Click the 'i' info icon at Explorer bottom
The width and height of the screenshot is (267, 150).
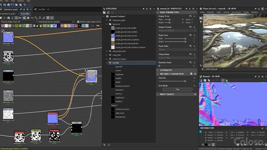pyautogui.click(x=109, y=145)
